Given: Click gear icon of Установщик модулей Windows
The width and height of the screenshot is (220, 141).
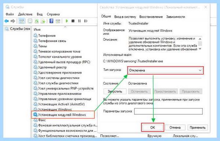Looking at the screenshot, I should [x=35, y=115].
